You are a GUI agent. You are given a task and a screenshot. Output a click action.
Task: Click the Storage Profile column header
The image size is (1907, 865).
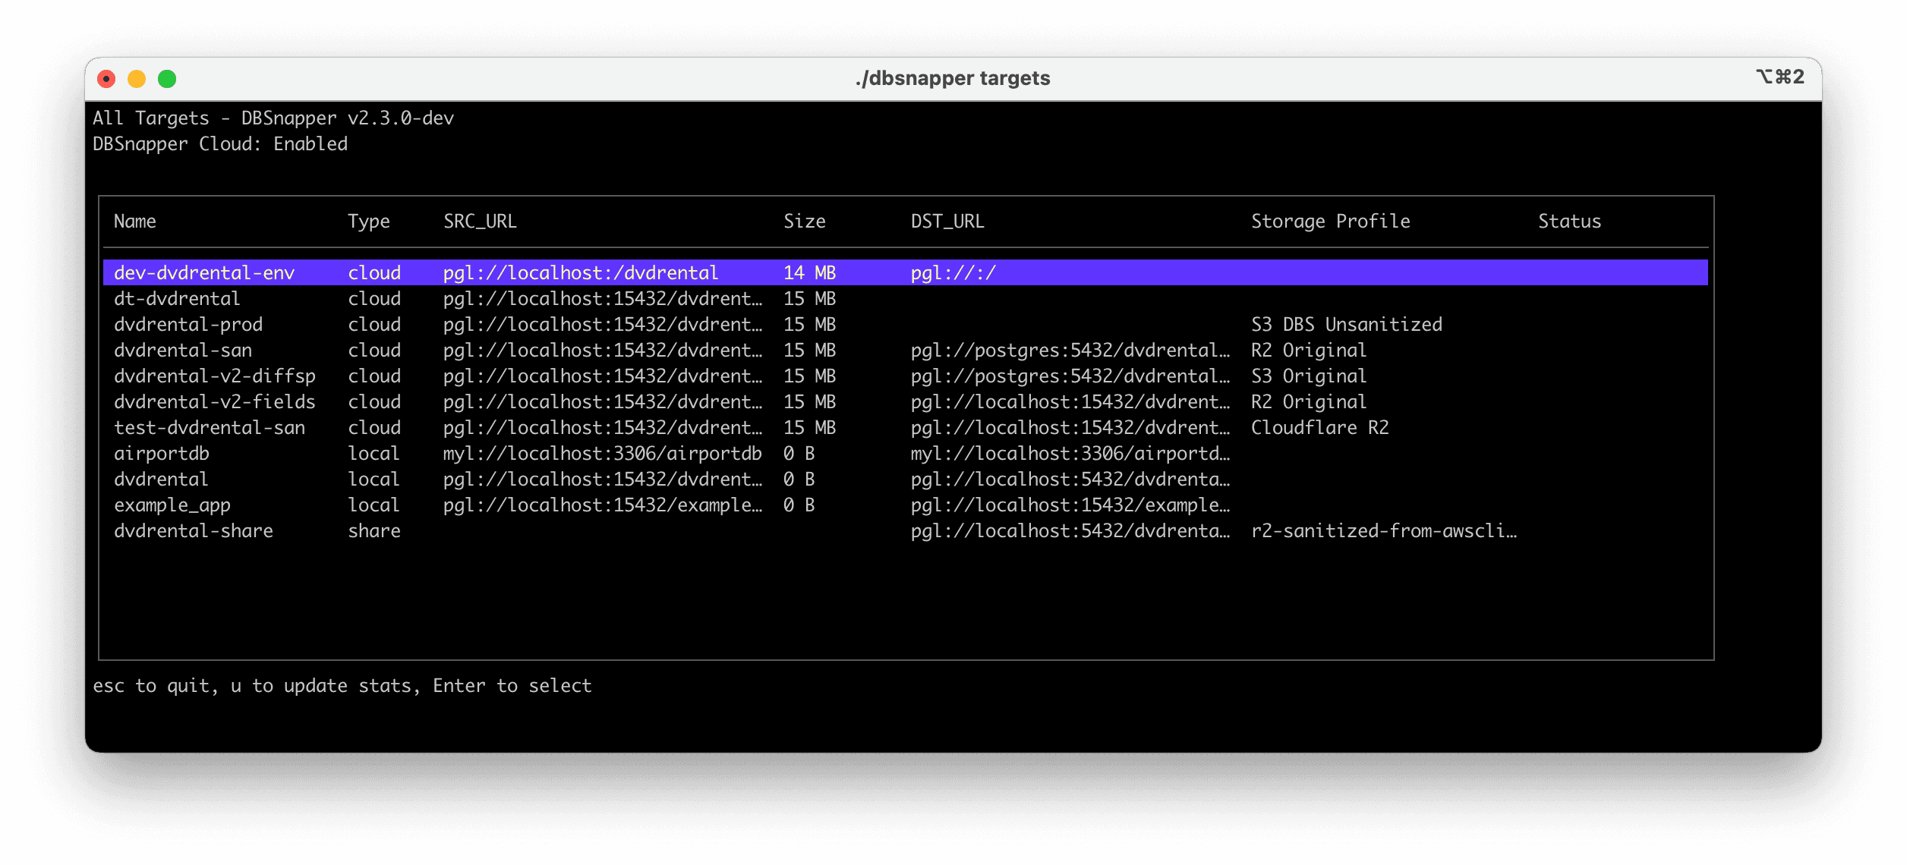pos(1330,221)
